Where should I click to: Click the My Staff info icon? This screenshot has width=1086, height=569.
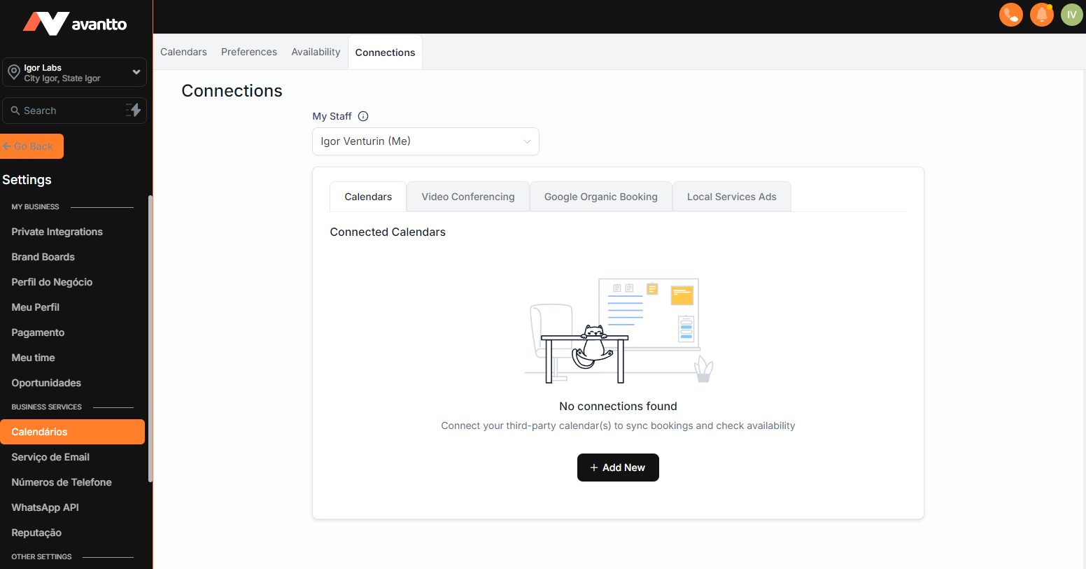[363, 116]
